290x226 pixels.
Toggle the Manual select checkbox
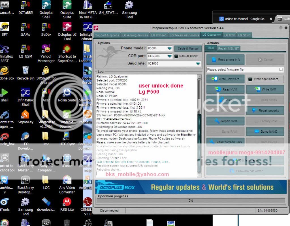click(x=176, y=56)
